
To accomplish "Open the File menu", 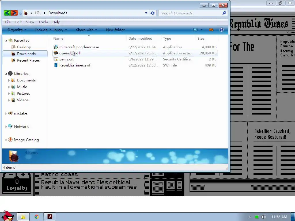I will tap(8, 22).
